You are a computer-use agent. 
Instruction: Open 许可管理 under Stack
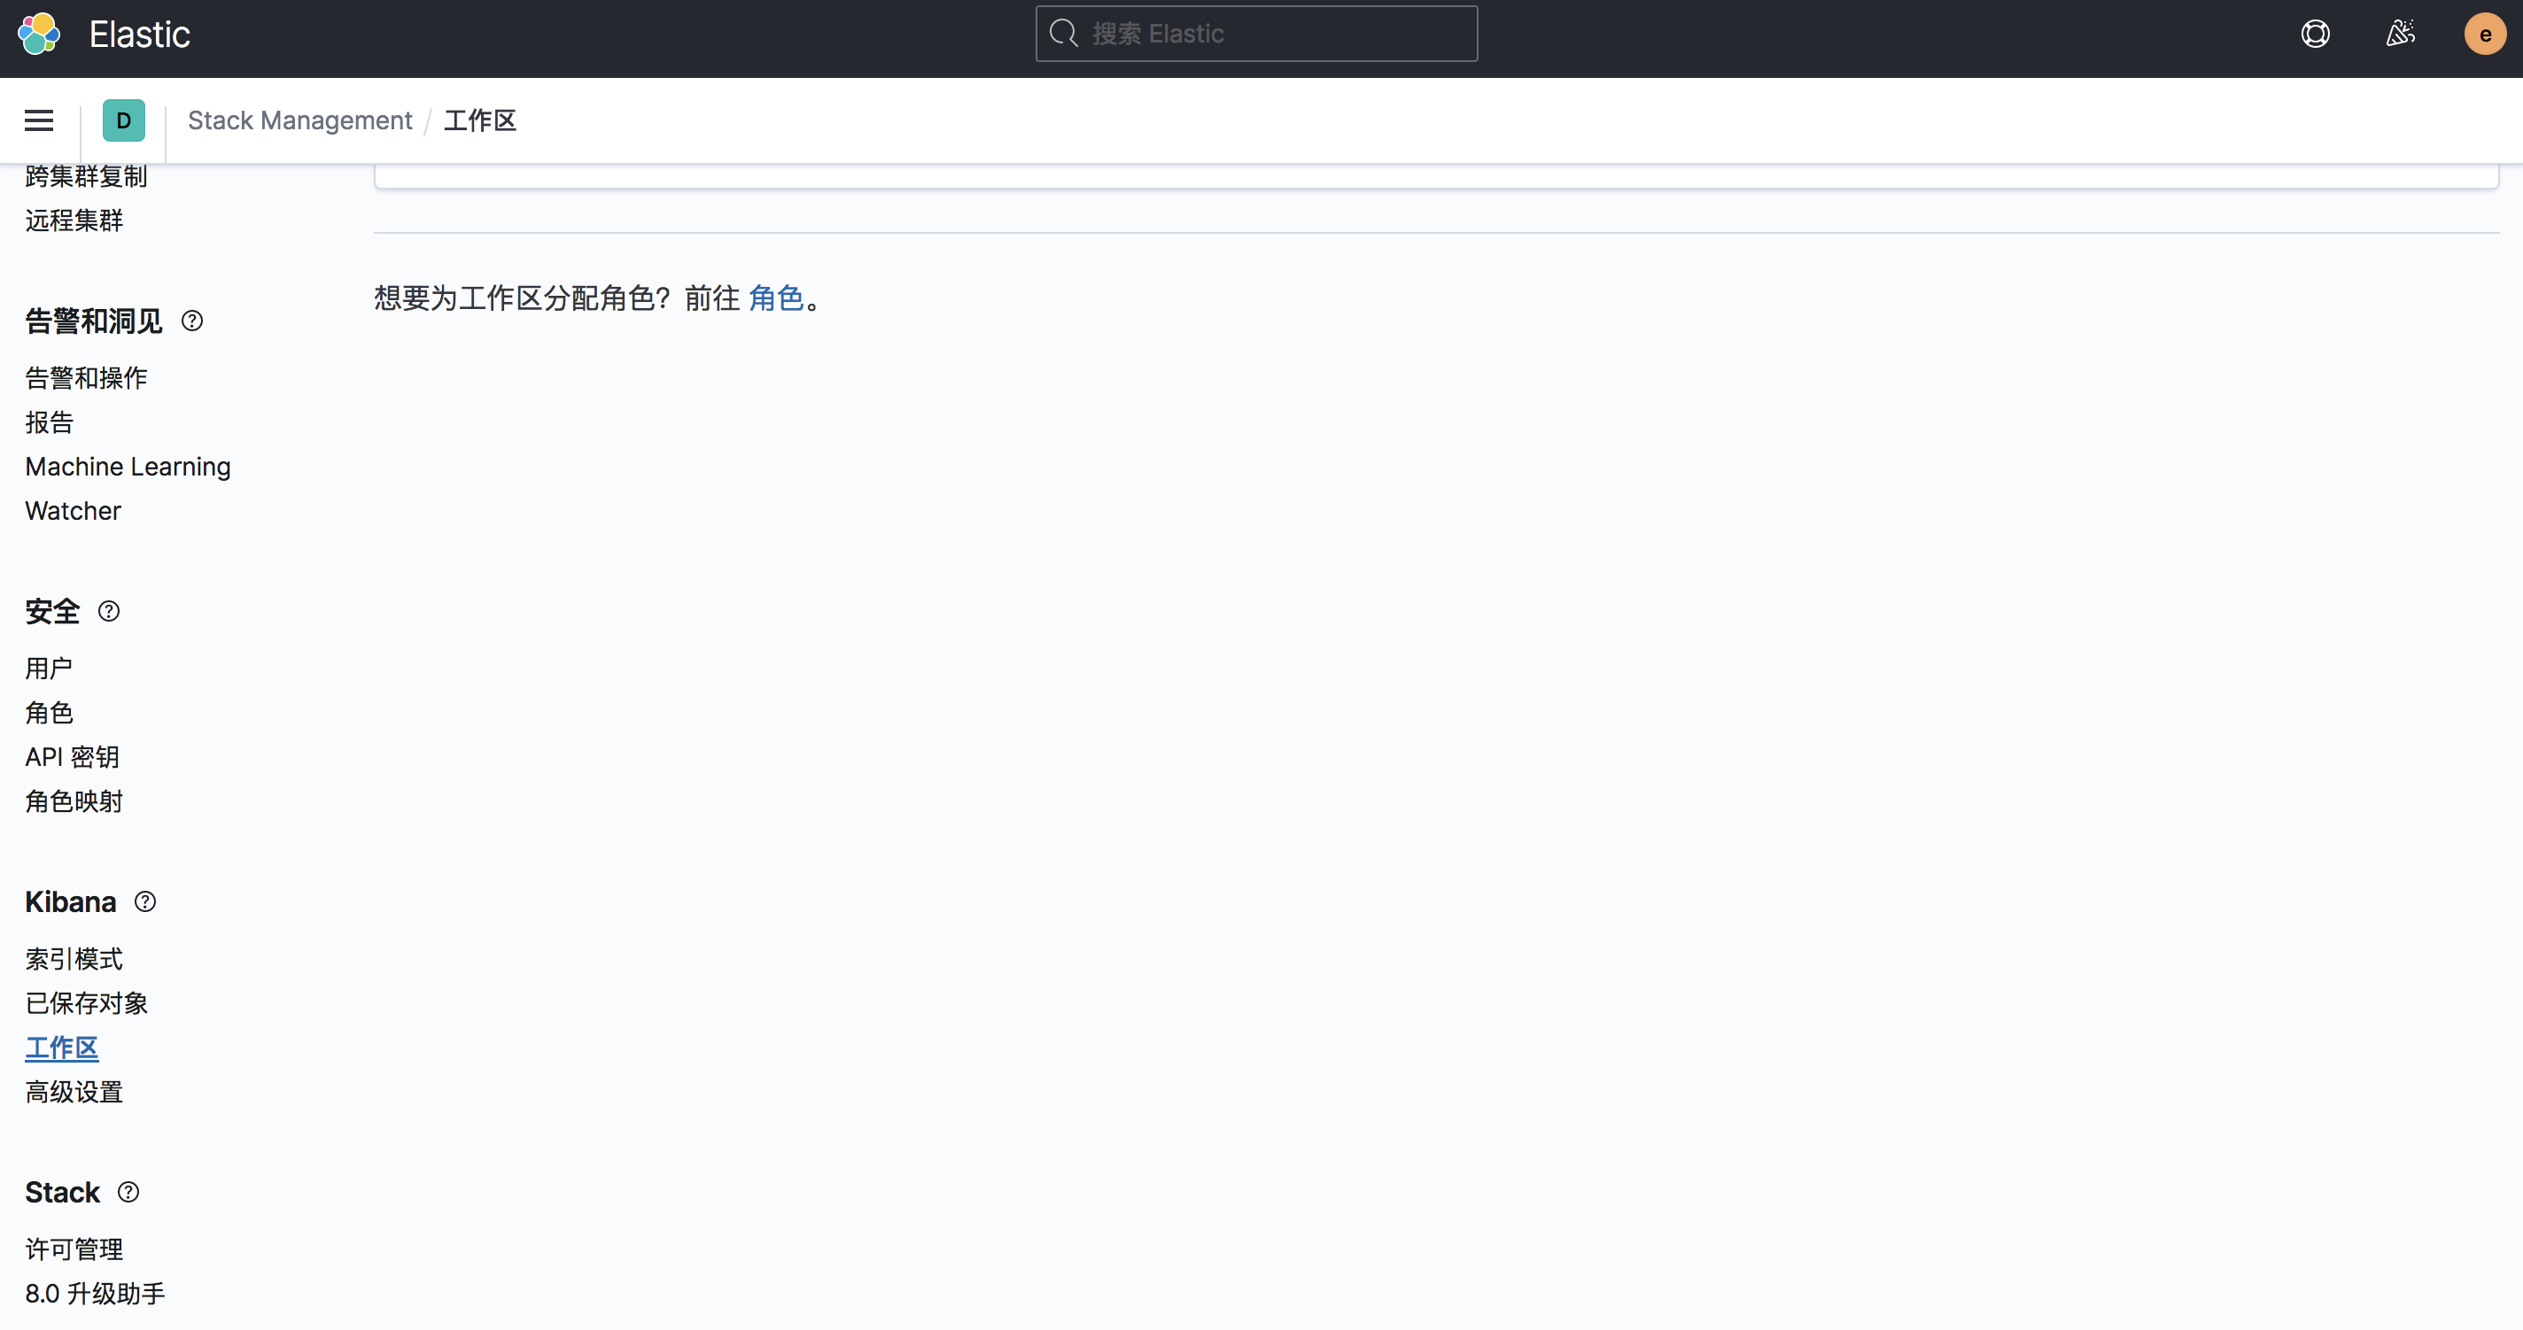[74, 1248]
